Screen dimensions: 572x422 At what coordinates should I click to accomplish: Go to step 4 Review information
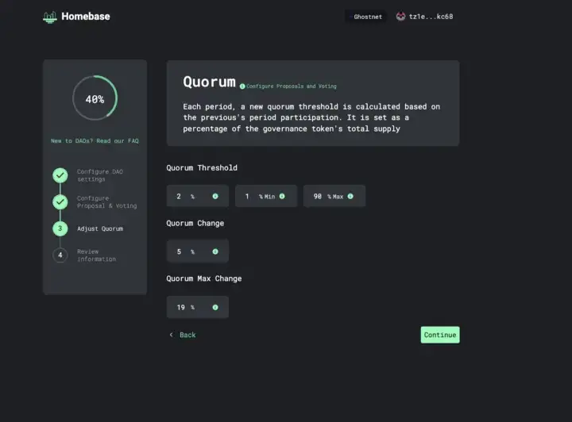(x=60, y=255)
